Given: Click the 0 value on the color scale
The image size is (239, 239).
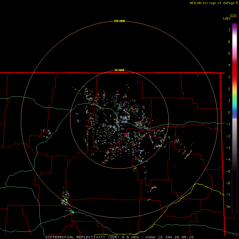Looking at the screenshot, I should pos(229,113).
